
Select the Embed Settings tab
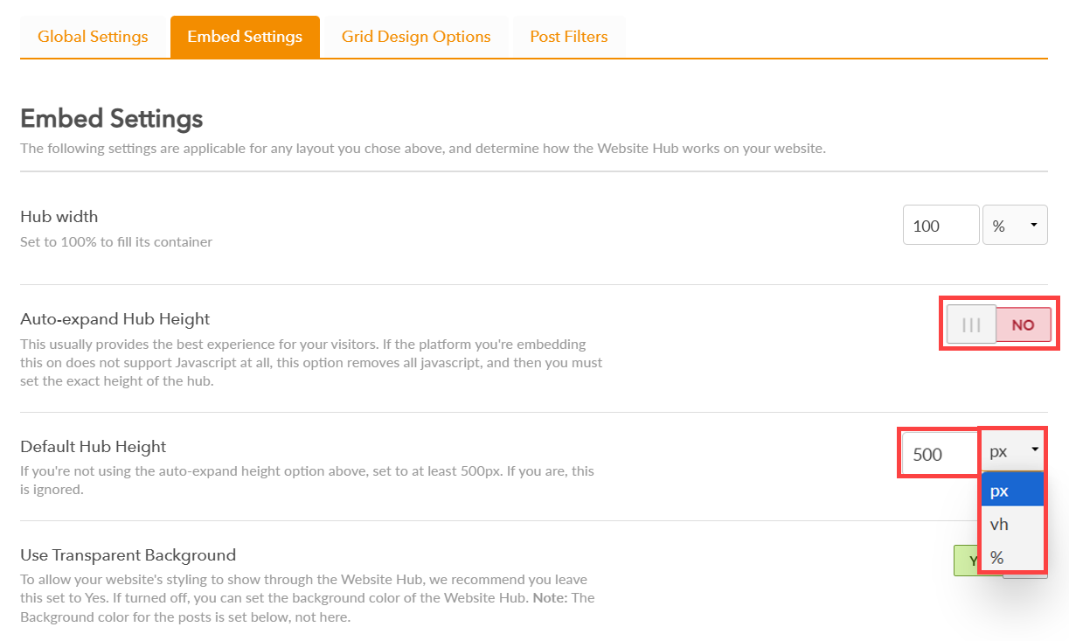pyautogui.click(x=245, y=37)
